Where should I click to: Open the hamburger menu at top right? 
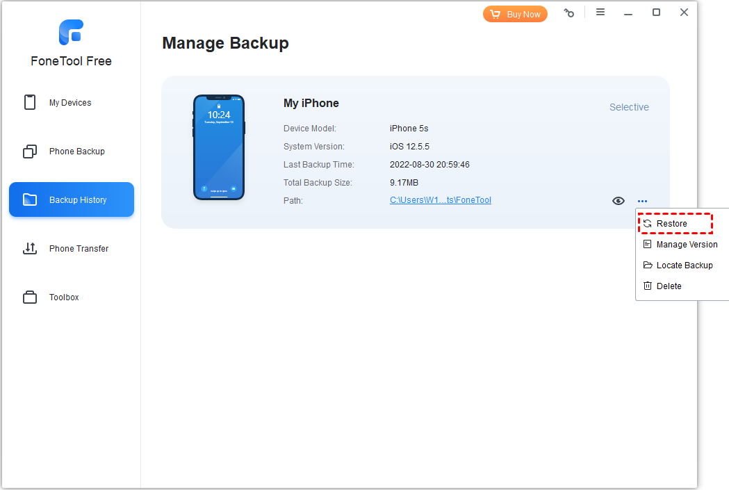click(600, 12)
